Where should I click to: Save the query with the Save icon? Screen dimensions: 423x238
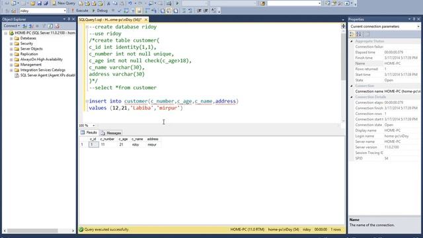tap(40, 3)
